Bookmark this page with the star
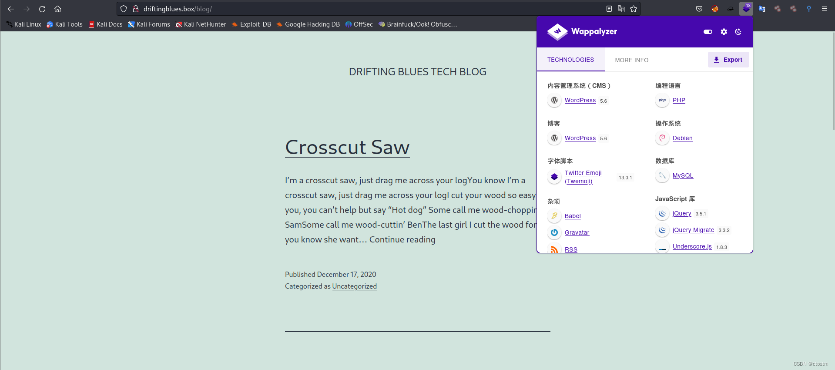 tap(634, 9)
